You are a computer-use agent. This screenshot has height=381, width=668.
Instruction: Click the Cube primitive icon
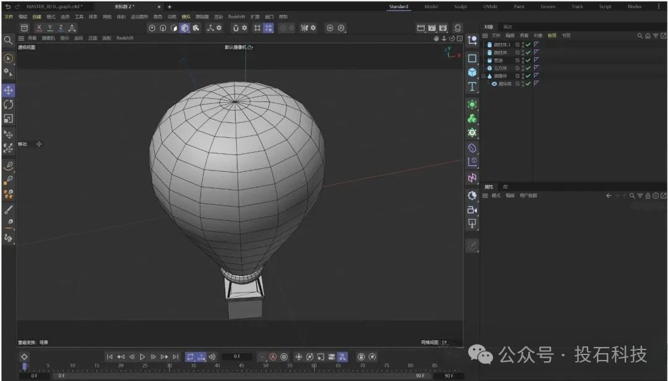click(x=473, y=72)
